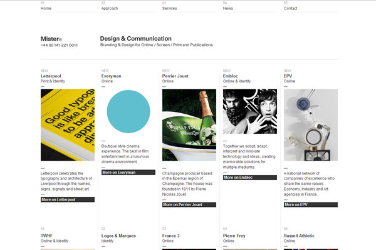Click the yellow Letterpool typography thumbnail
This screenshot has height=250, width=376.
(x=68, y=125)
